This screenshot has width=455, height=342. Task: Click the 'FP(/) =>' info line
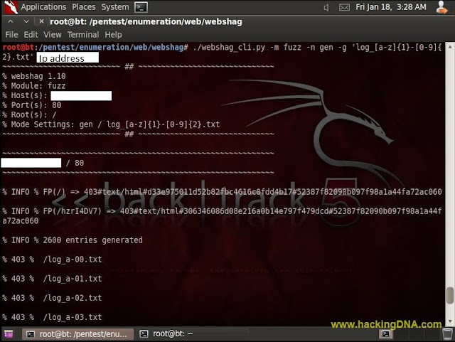(x=222, y=192)
